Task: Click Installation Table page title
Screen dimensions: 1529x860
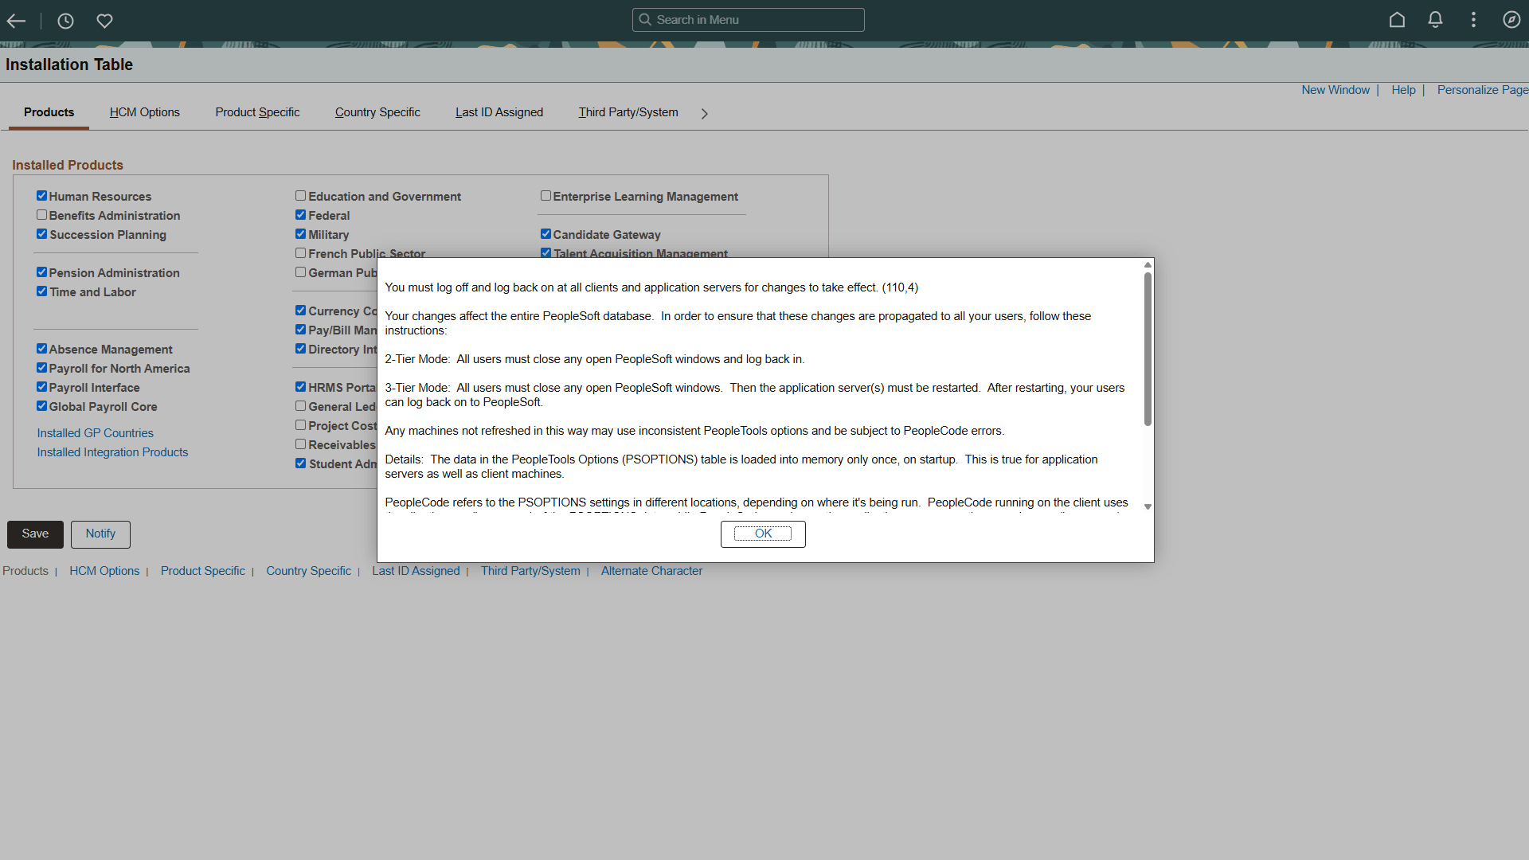Action: [69, 64]
